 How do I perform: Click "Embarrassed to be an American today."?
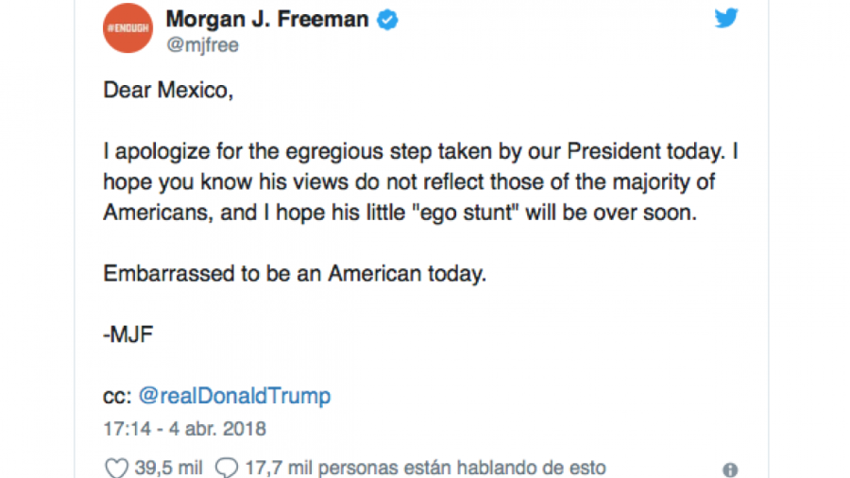(295, 274)
